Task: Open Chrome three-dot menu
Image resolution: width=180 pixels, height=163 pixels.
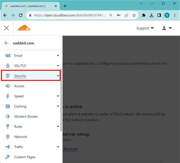Action: pos(175,15)
